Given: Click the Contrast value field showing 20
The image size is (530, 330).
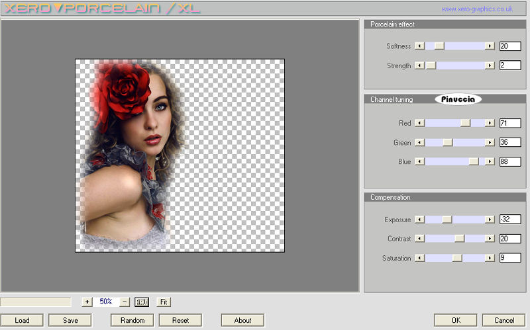Looking at the screenshot, I should click(510, 239).
